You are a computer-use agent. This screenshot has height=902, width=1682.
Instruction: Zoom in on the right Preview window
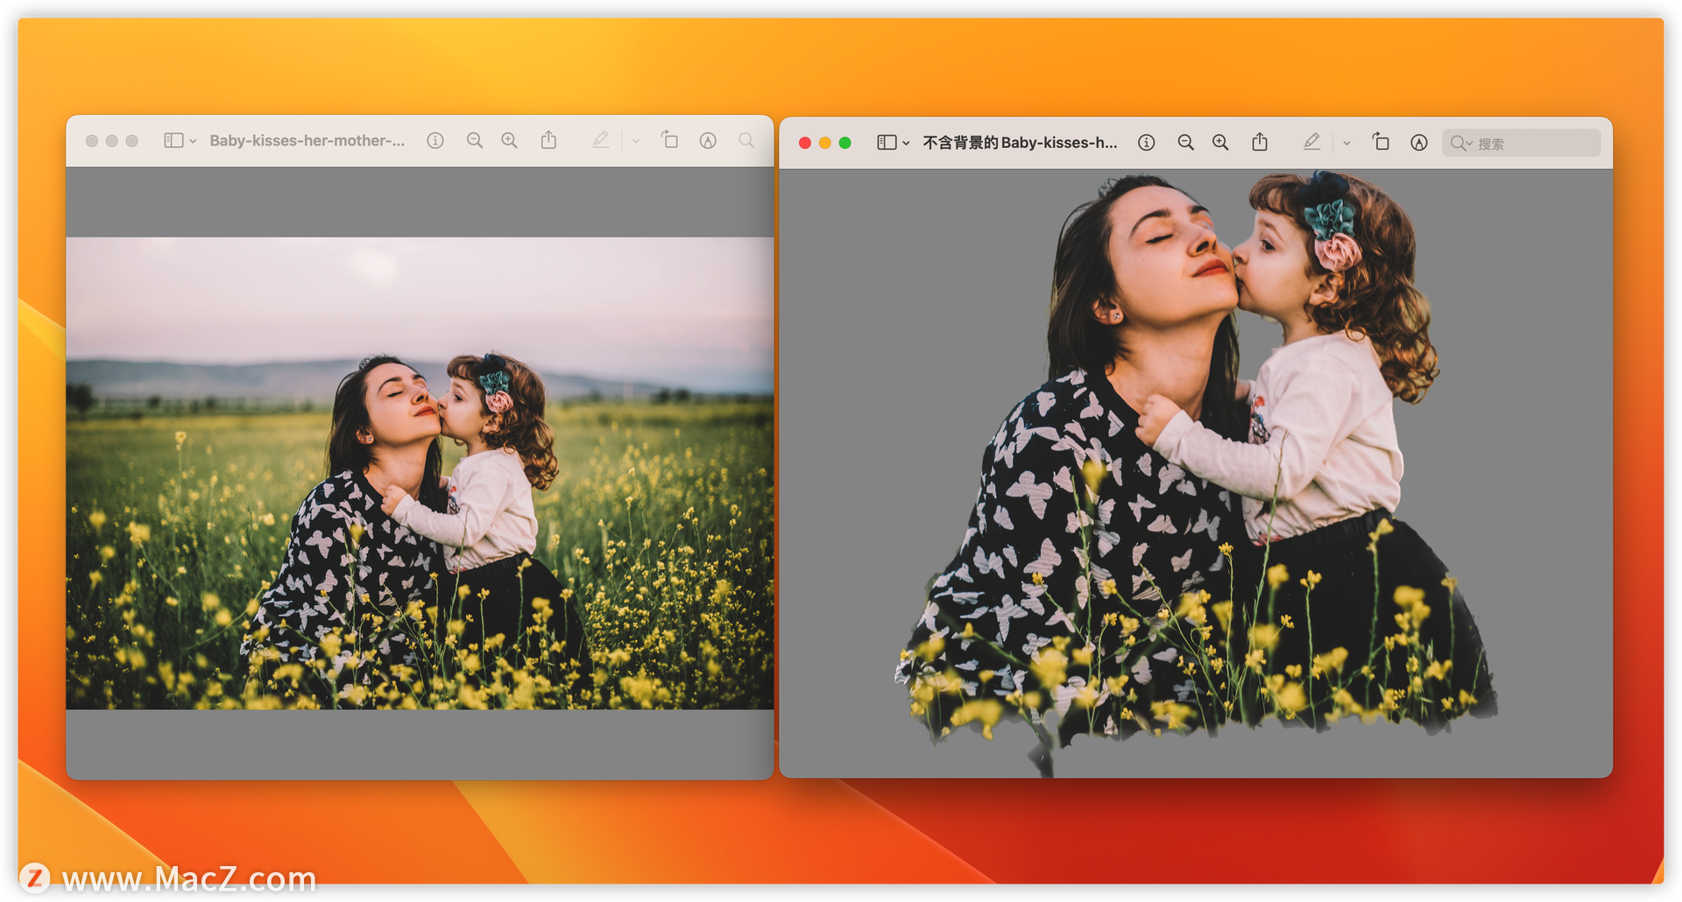coord(1220,143)
